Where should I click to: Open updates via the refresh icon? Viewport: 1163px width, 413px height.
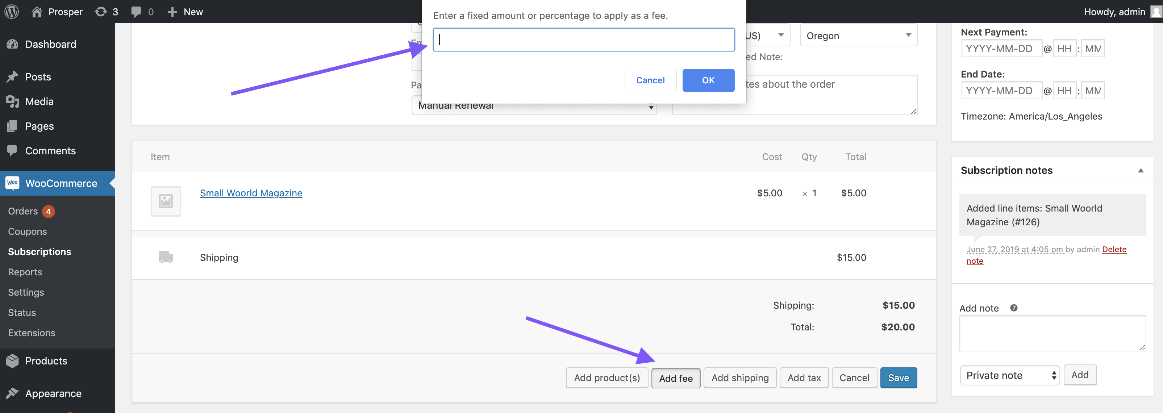pyautogui.click(x=100, y=11)
